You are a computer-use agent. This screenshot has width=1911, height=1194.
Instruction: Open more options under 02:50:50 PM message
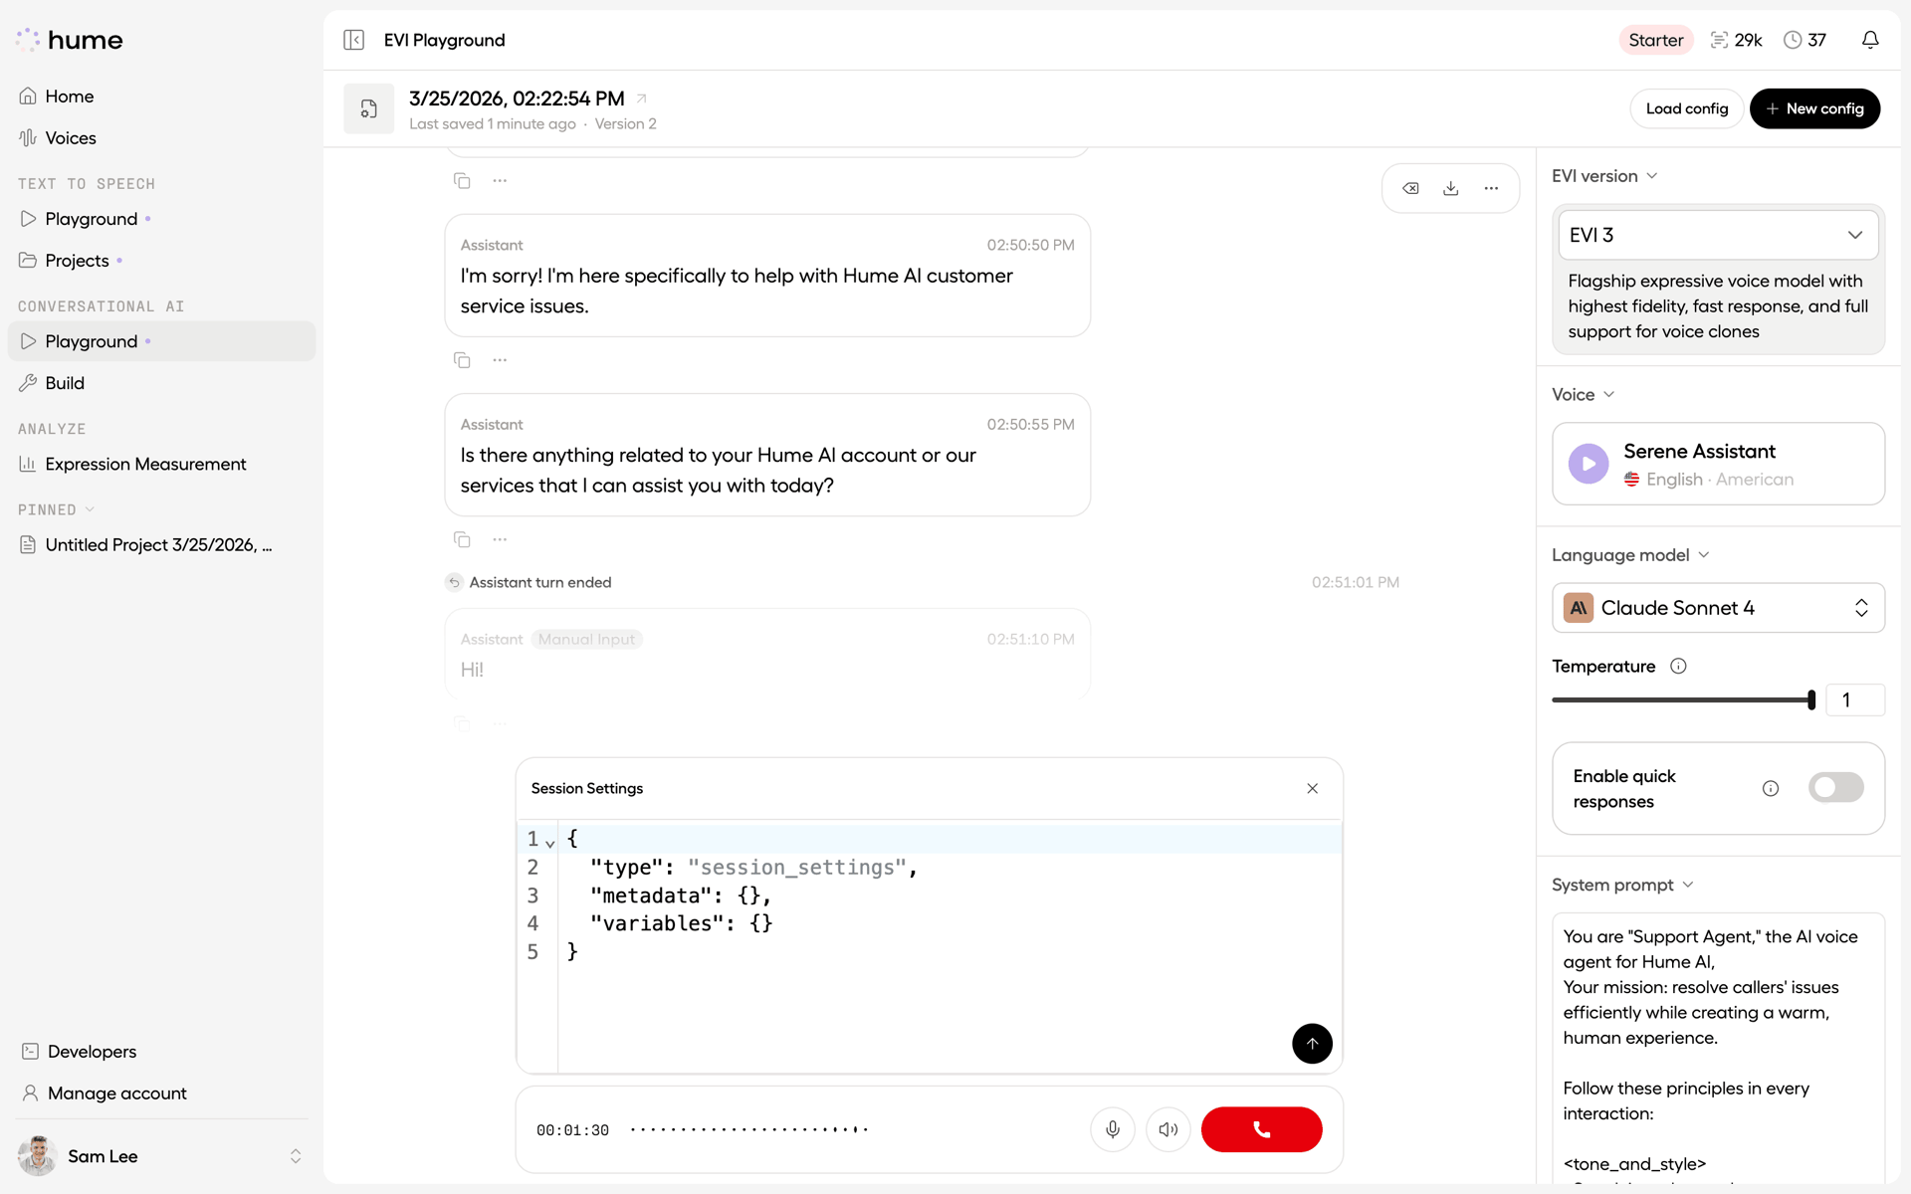[x=500, y=359]
